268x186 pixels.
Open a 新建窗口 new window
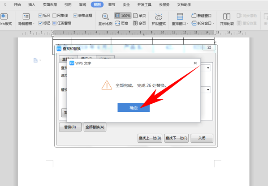201,16
